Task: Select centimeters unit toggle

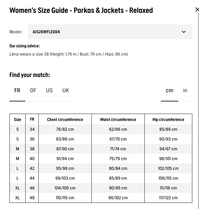Action: pyautogui.click(x=169, y=90)
